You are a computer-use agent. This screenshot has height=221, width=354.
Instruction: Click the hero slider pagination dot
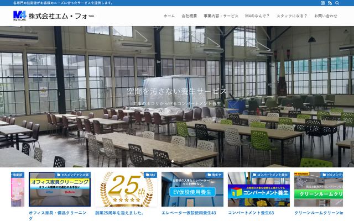pyautogui.click(x=173, y=161)
